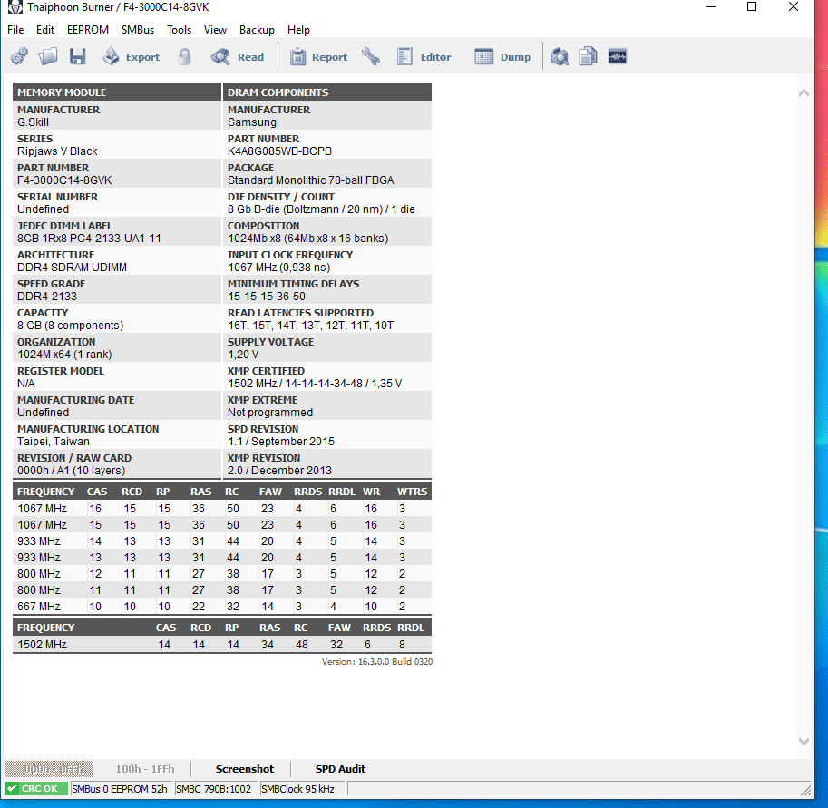Viewport: 828px width, 808px height.
Task: Click the 667 MHz frequency row
Action: [x=222, y=607]
